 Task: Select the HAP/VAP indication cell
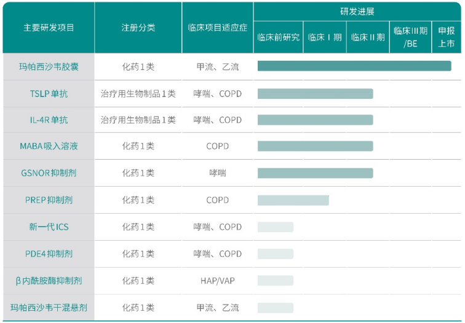(218, 281)
